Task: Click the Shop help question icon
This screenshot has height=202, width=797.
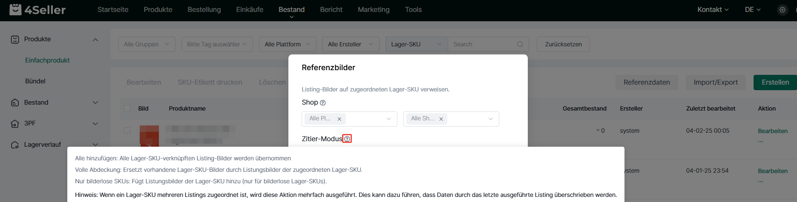Action: click(x=322, y=103)
